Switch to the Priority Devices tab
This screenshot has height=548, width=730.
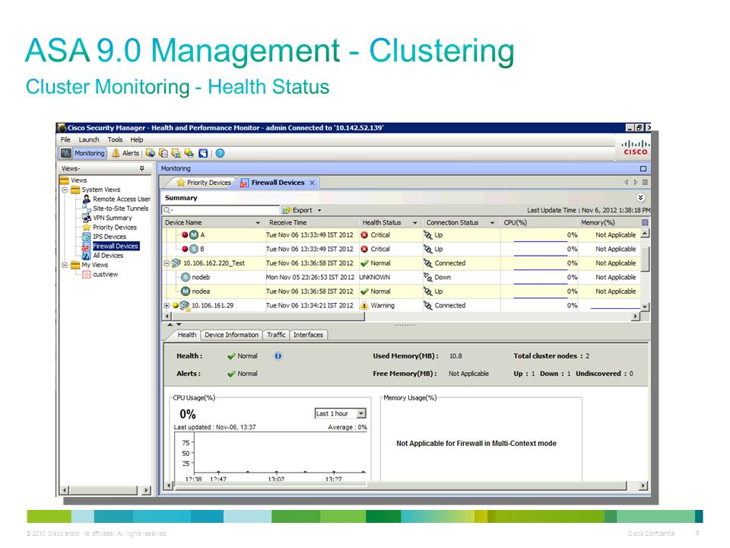(204, 183)
